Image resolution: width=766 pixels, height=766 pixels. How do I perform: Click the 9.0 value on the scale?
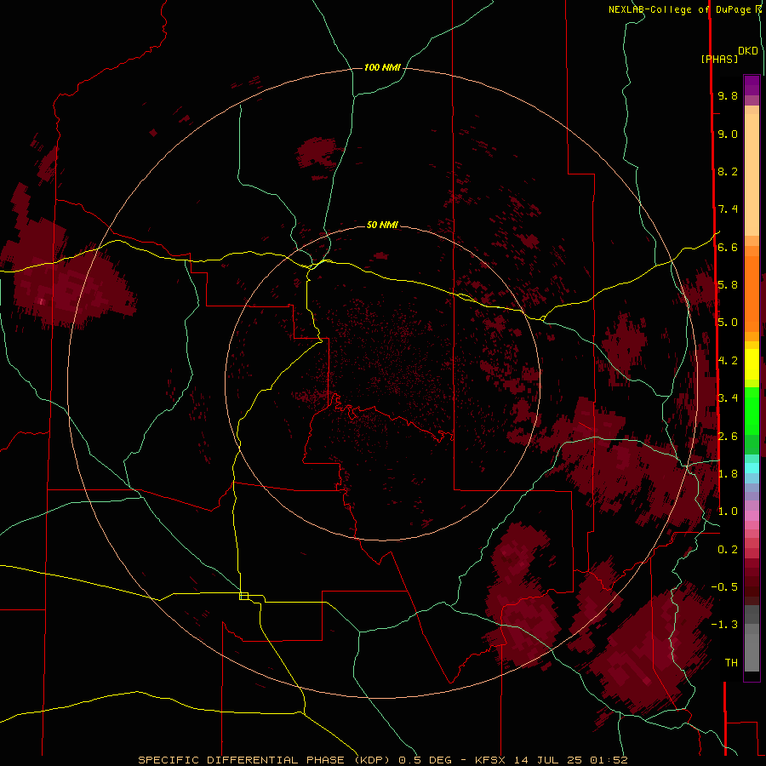(x=728, y=134)
